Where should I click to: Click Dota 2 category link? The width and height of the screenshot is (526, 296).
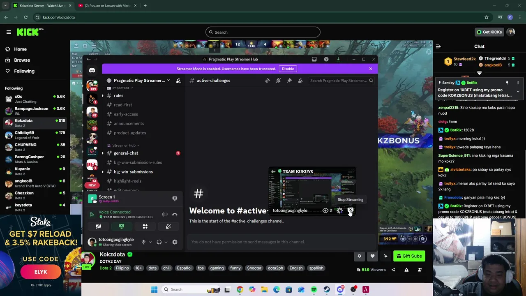(x=105, y=268)
